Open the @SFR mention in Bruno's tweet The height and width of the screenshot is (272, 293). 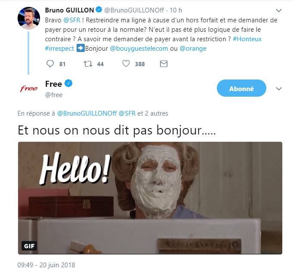click(x=72, y=20)
